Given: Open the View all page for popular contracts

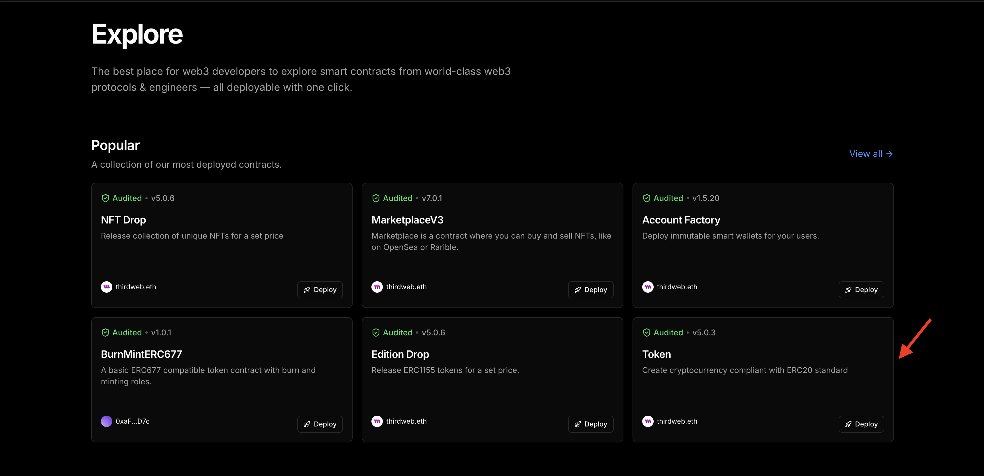Looking at the screenshot, I should point(866,153).
